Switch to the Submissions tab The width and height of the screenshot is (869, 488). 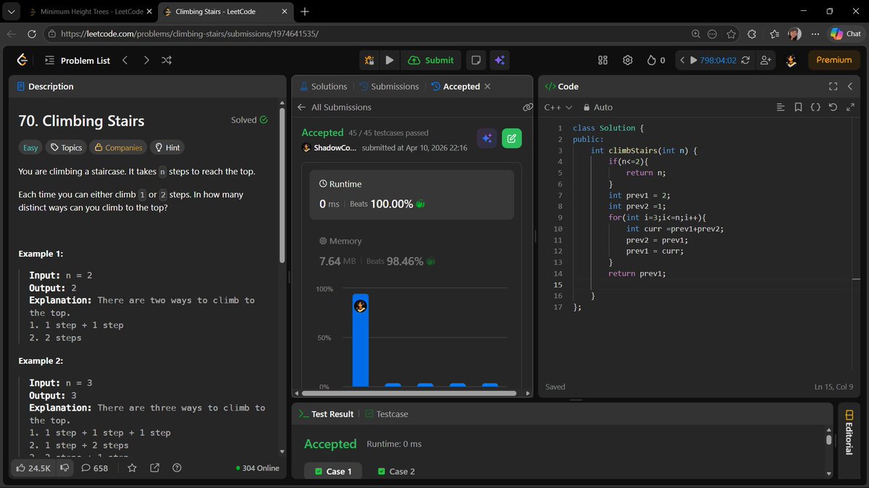pyautogui.click(x=389, y=86)
